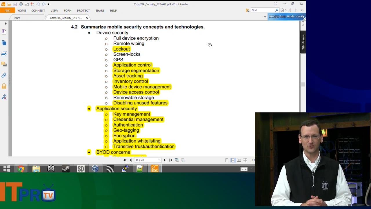371x209 pixels.
Task: Open the Attachments paperclip panel
Action: pos(4,75)
